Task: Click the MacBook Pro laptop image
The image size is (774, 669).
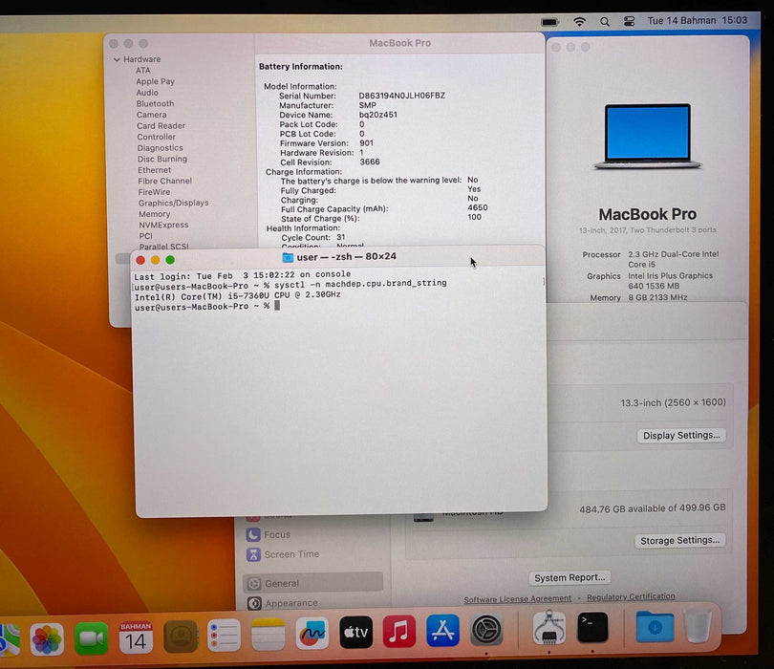Action: [x=648, y=137]
